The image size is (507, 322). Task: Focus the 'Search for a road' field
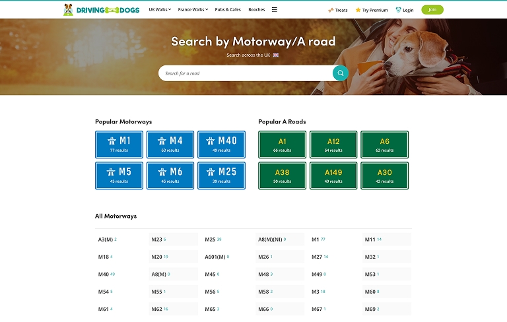244,73
